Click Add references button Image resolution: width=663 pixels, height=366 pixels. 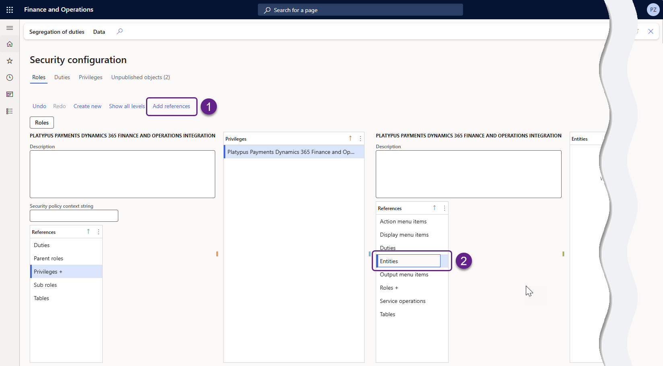point(171,106)
